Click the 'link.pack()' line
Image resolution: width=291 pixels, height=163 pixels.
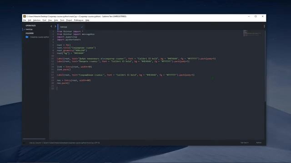pos(64,69)
